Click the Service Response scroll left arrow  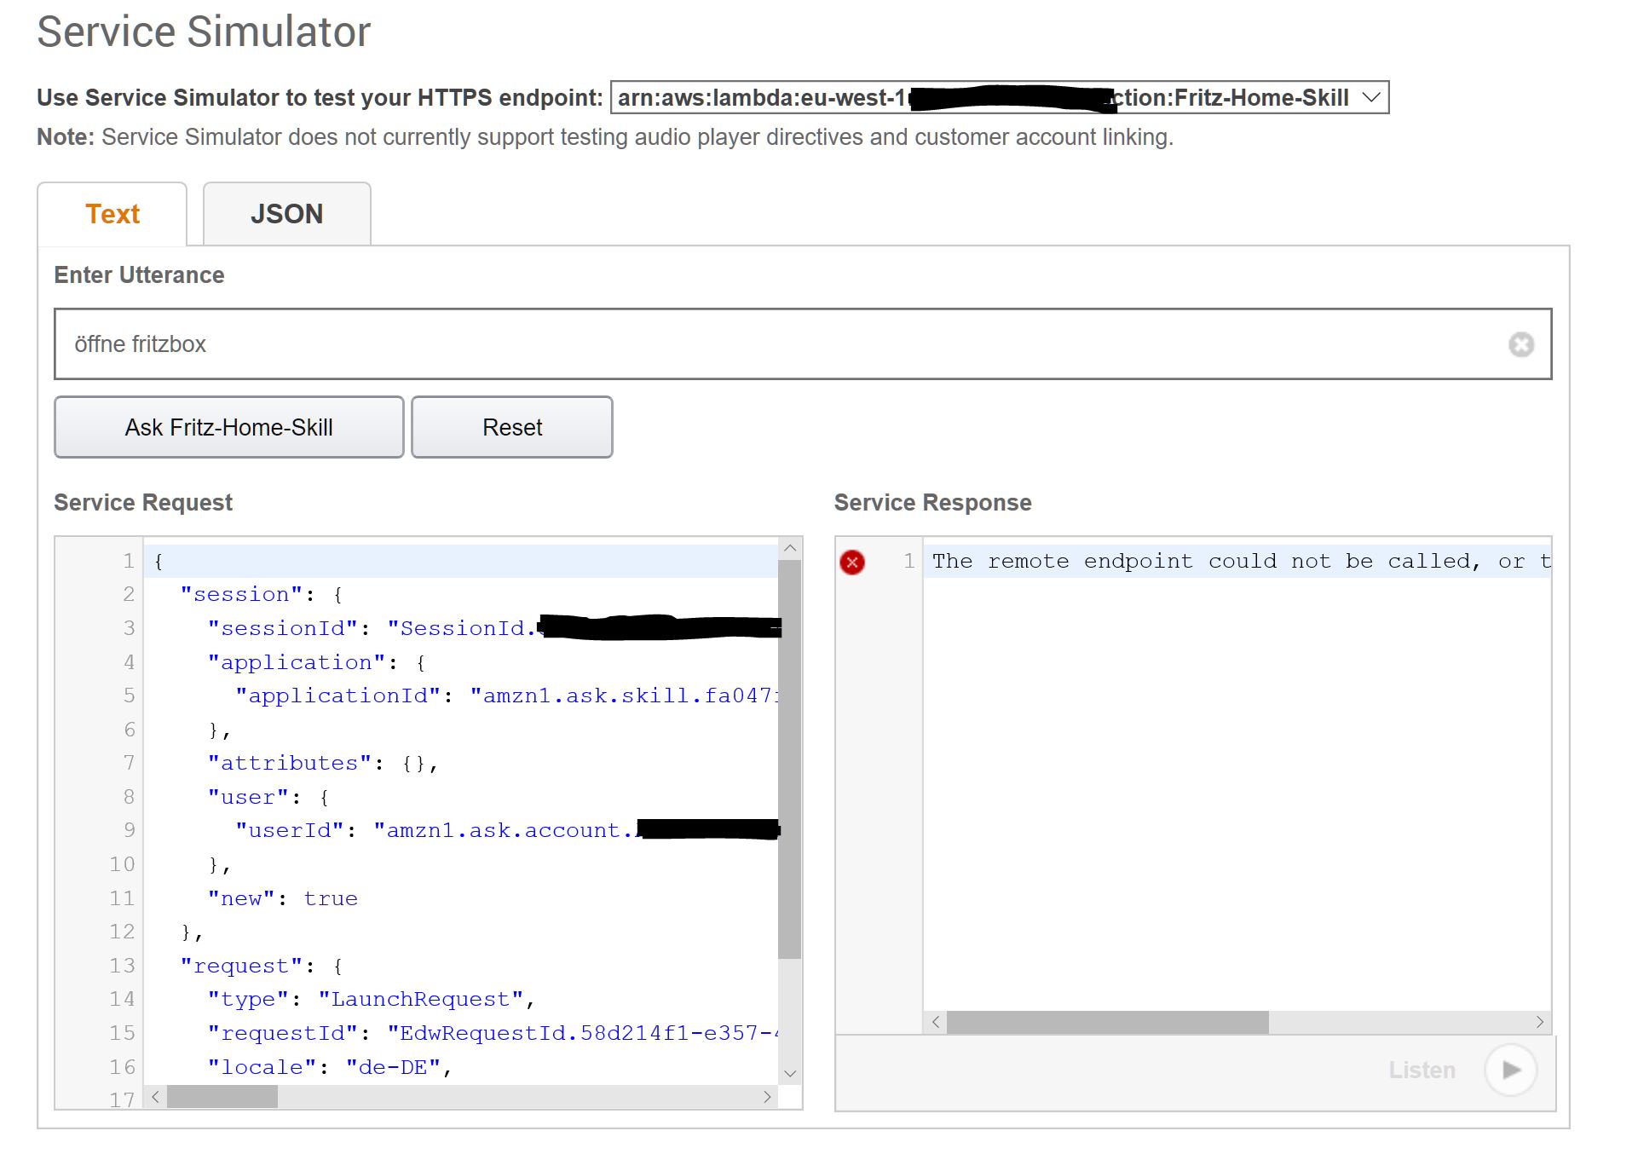pos(935,1022)
